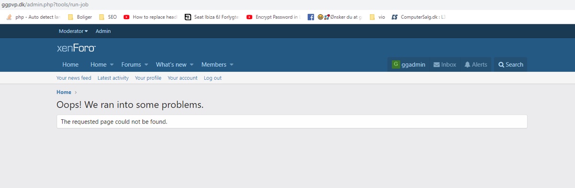Open the ComputerSalg.dk bookmark
Image resolution: width=575 pixels, height=188 pixels.
point(419,17)
